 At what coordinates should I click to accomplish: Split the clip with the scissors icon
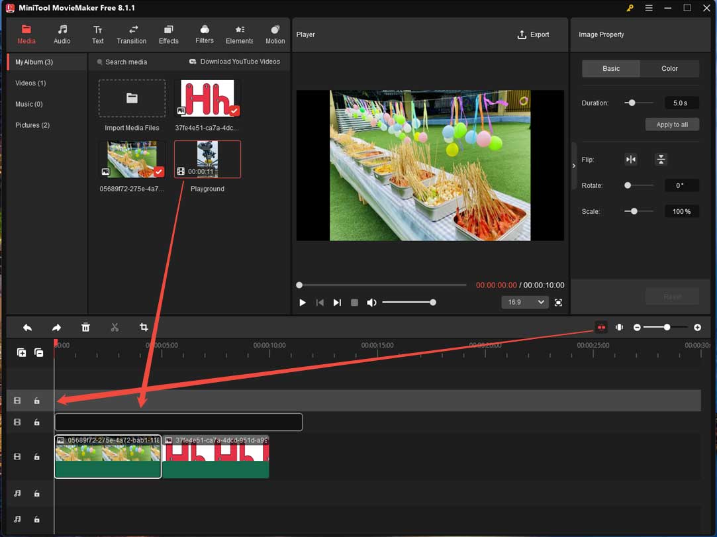pos(114,327)
